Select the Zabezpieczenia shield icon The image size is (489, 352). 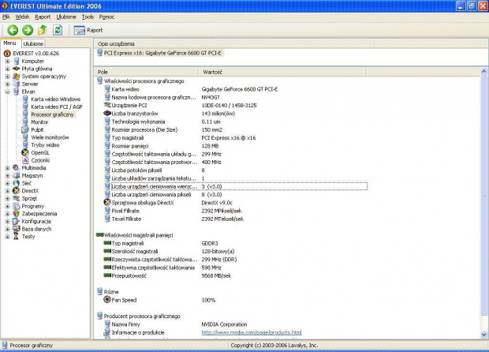click(x=17, y=214)
